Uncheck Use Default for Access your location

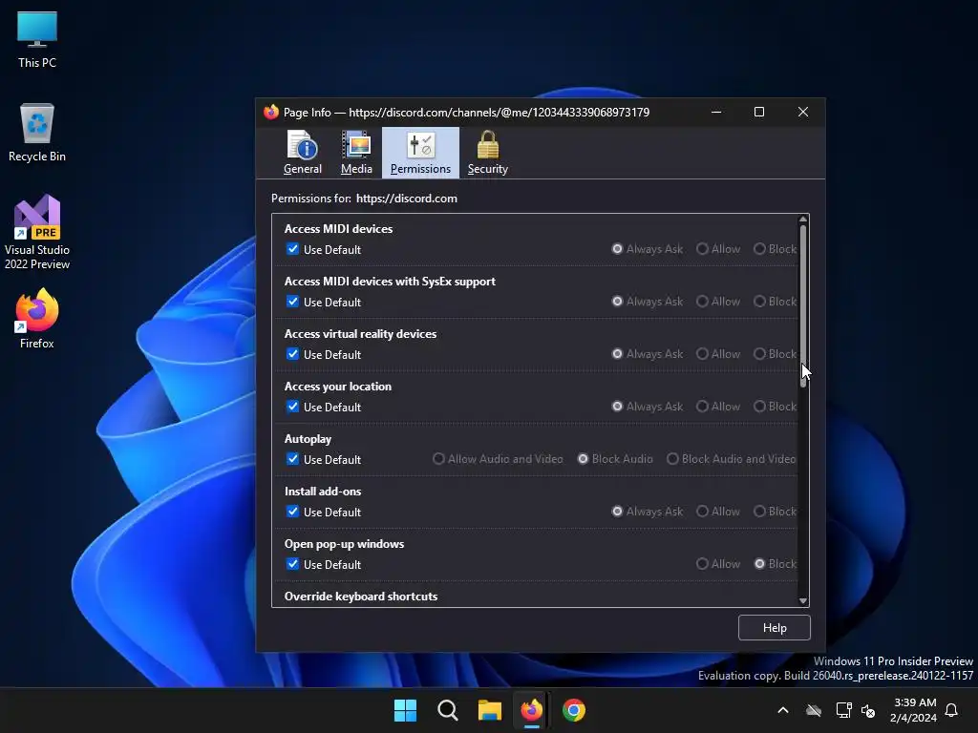[292, 407]
